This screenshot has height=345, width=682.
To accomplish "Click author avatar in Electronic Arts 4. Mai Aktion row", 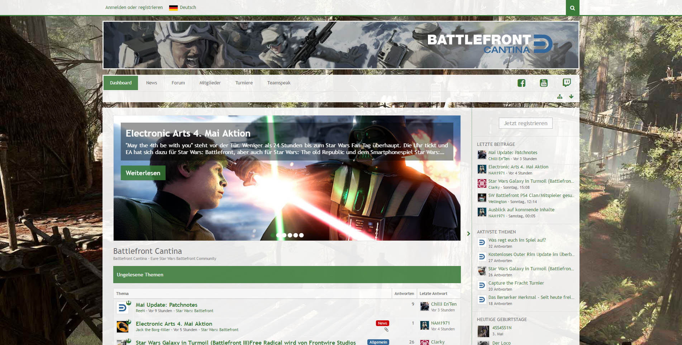I will click(123, 327).
